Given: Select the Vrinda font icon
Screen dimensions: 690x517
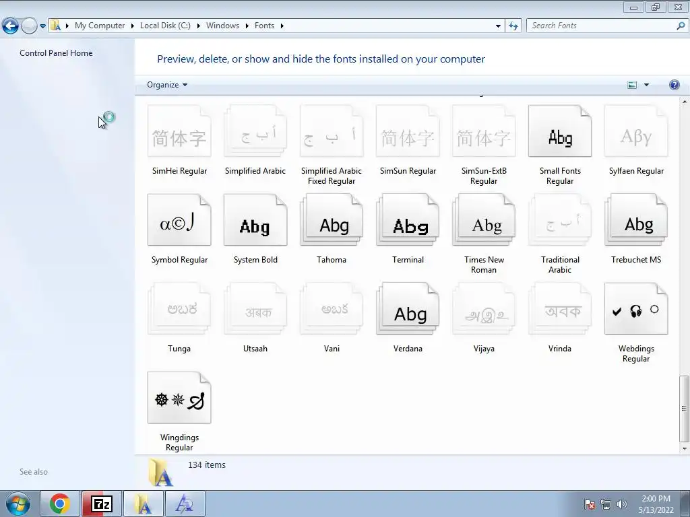Looking at the screenshot, I should [x=560, y=308].
